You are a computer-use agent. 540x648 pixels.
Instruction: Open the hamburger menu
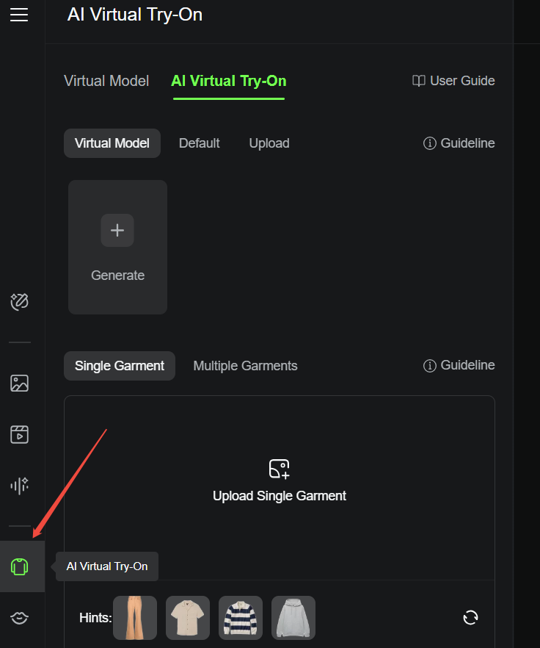click(19, 15)
